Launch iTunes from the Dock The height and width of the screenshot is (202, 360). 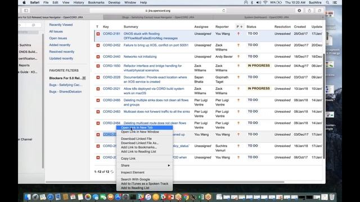[148, 197]
